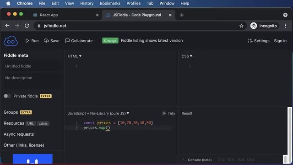This screenshot has height=165, width=293.
Task: Open the Console (beta) panel
Action: [200, 160]
